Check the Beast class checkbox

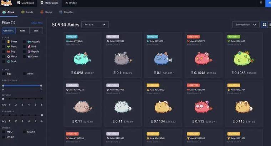(4, 42)
